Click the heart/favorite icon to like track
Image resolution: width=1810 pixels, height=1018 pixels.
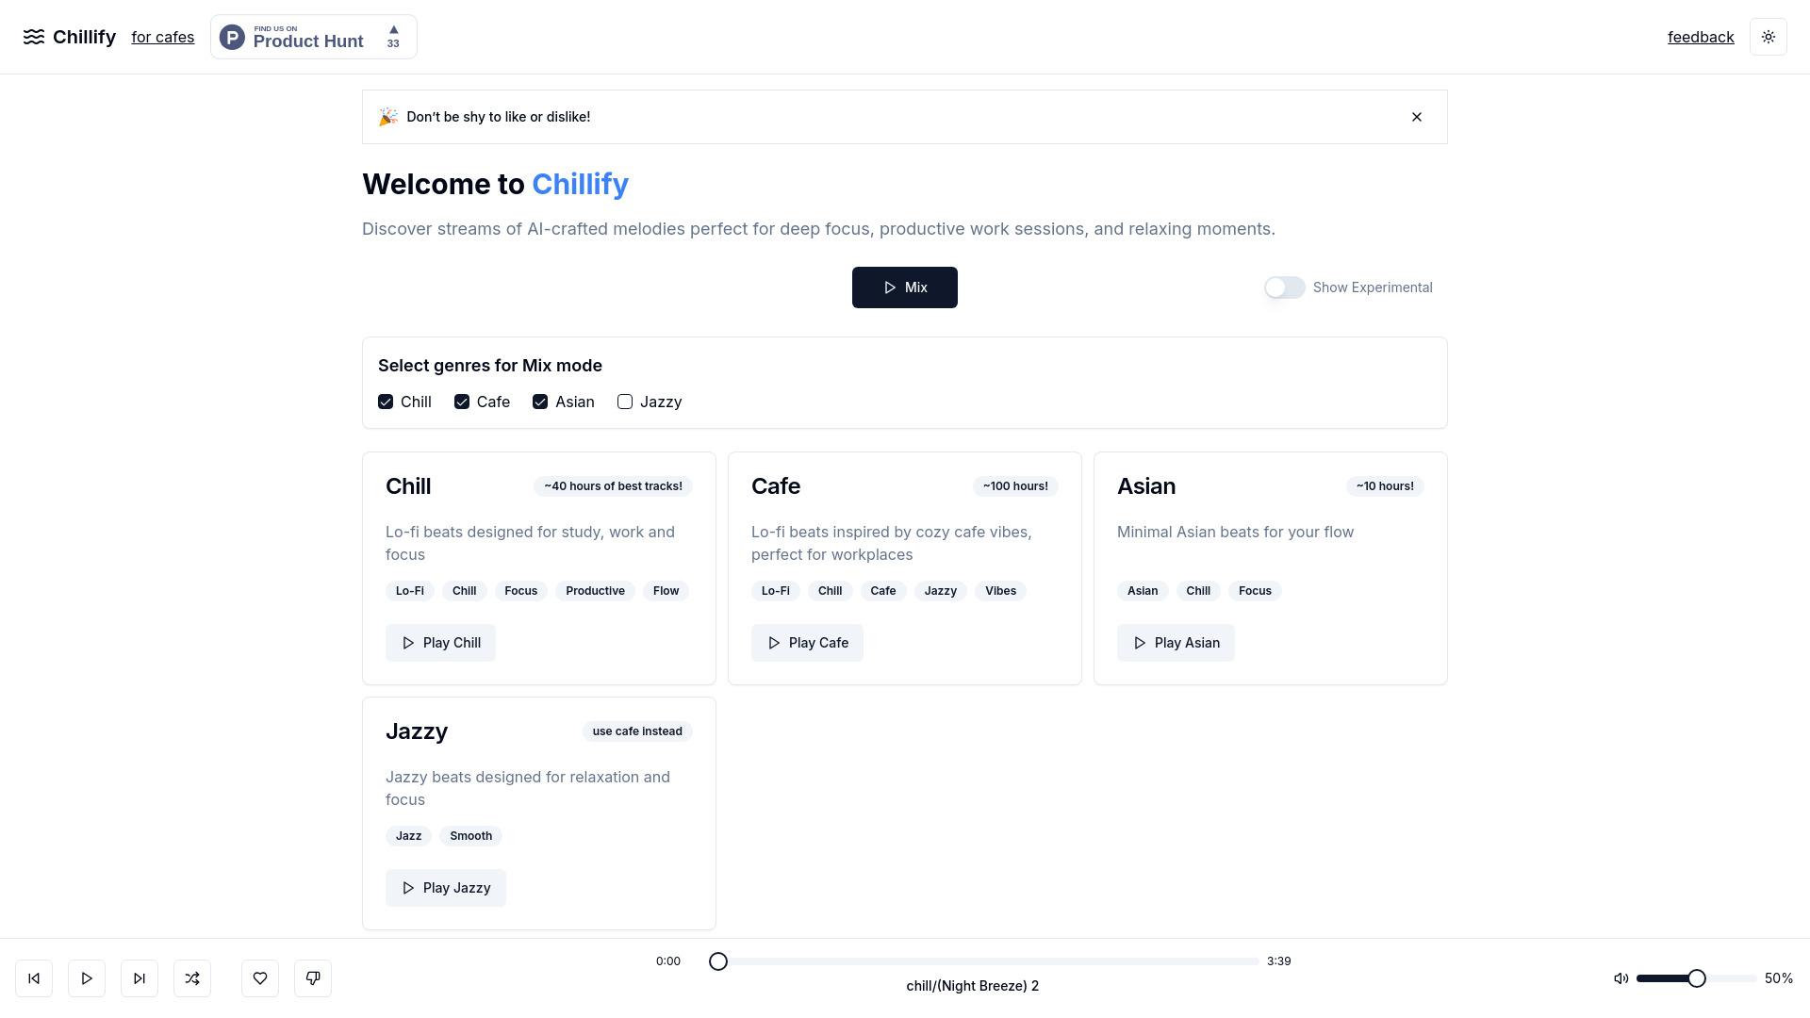point(260,978)
